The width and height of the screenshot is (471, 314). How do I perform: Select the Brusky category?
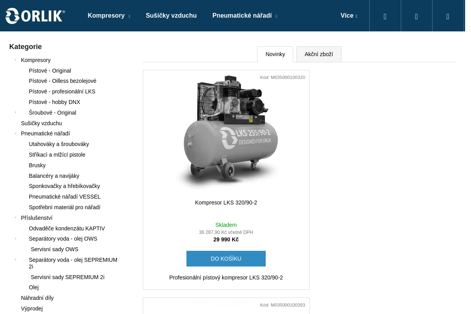(x=37, y=165)
